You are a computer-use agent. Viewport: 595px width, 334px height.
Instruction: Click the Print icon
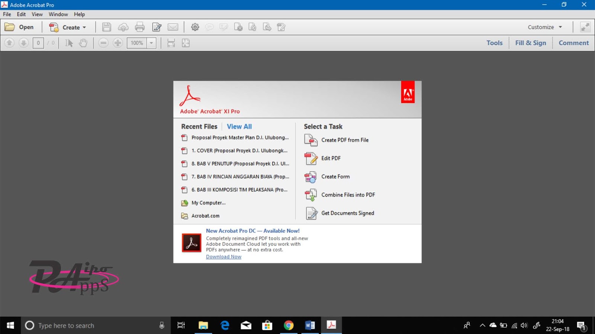point(140,27)
